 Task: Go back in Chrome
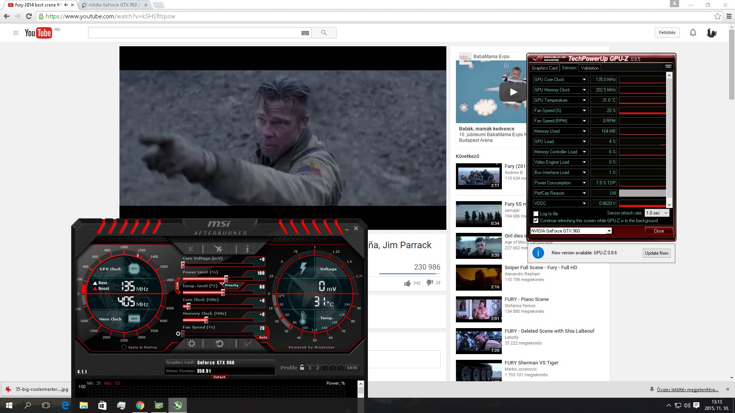(x=7, y=16)
